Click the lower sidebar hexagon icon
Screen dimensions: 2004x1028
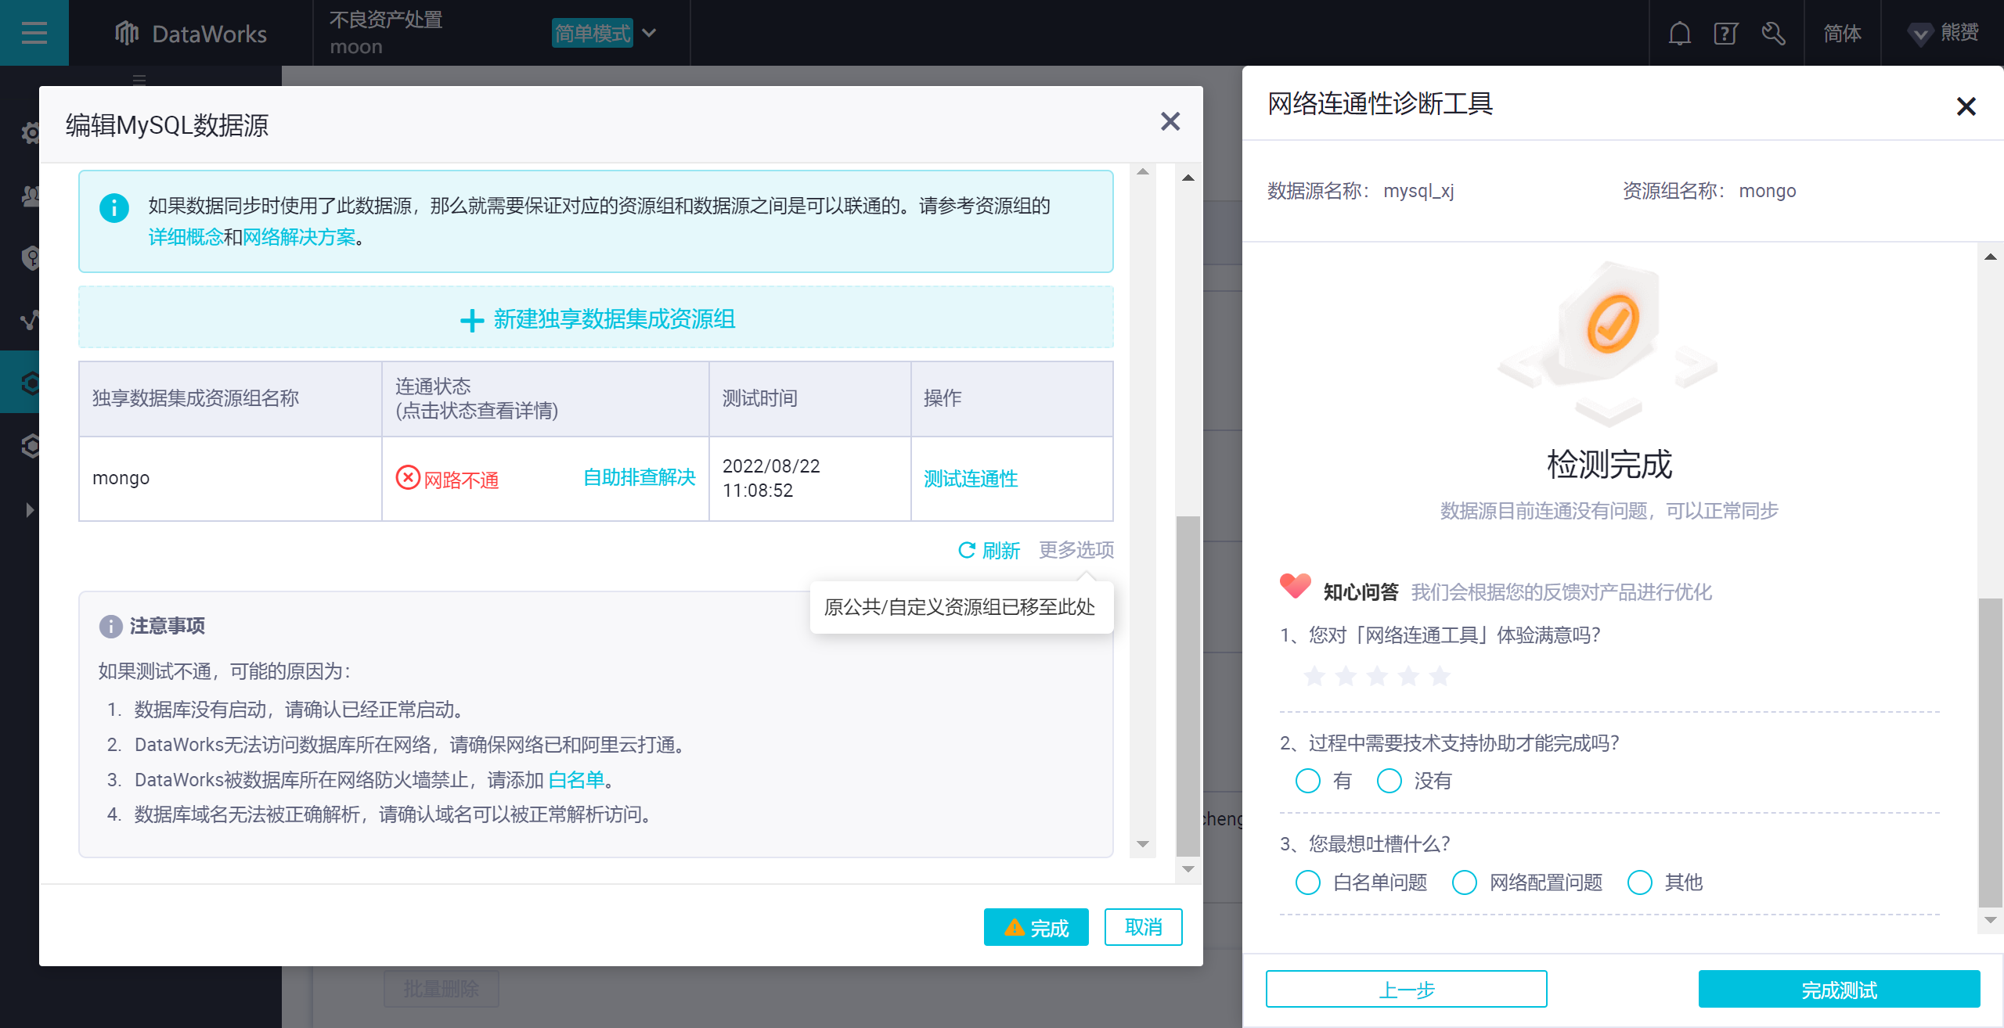coord(30,446)
